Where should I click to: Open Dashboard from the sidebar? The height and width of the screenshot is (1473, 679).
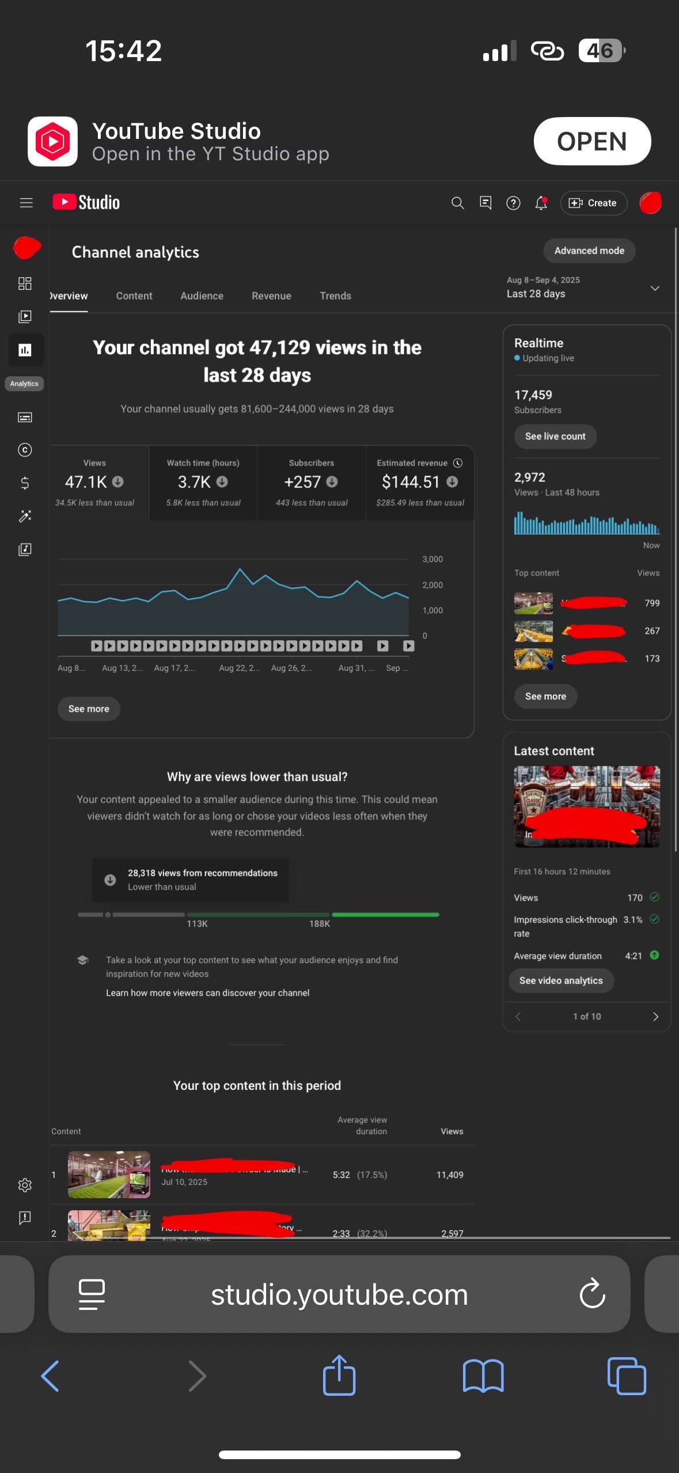(x=25, y=284)
